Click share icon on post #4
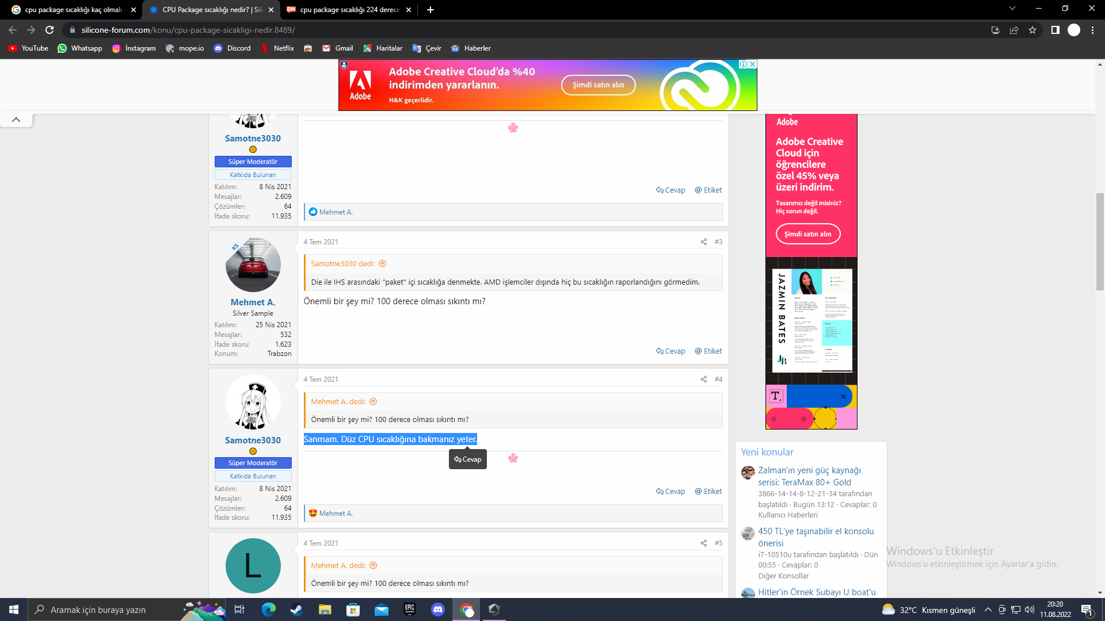1105x621 pixels. click(703, 379)
